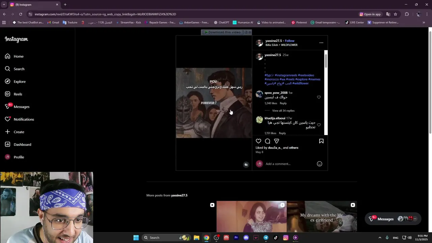Open Humanize AI bookmark

pyautogui.click(x=243, y=23)
